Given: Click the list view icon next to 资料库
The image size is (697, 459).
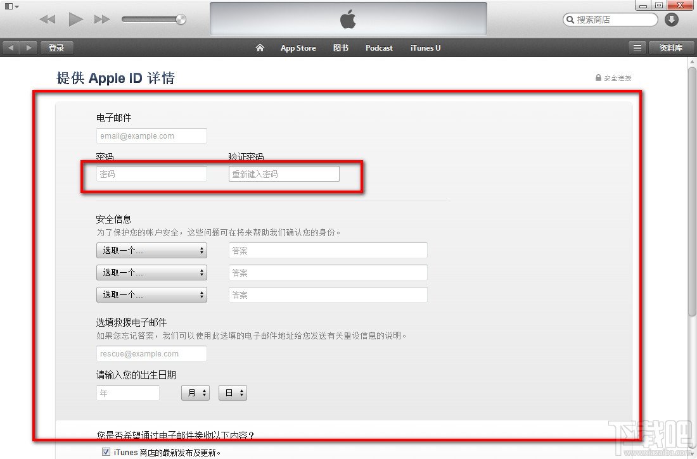Looking at the screenshot, I should [x=637, y=47].
